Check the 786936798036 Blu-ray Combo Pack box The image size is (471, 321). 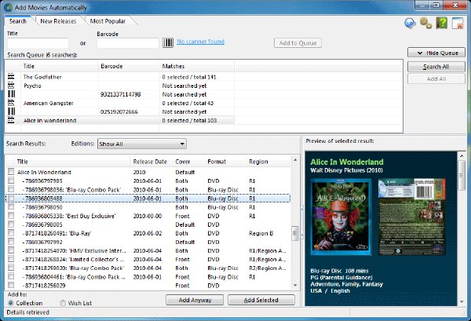click(x=11, y=189)
